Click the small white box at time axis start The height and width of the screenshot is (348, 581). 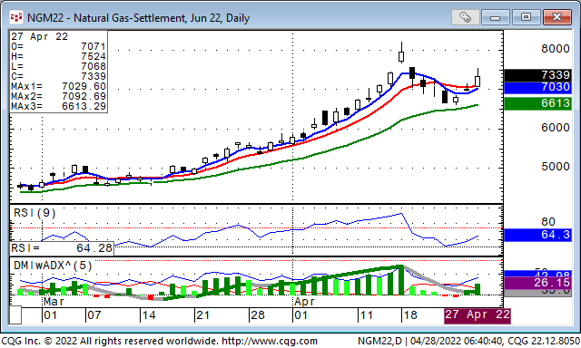tap(15, 315)
